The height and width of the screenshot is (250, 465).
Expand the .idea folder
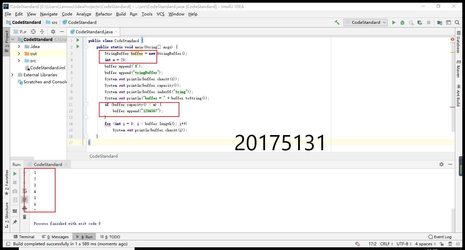19,47
